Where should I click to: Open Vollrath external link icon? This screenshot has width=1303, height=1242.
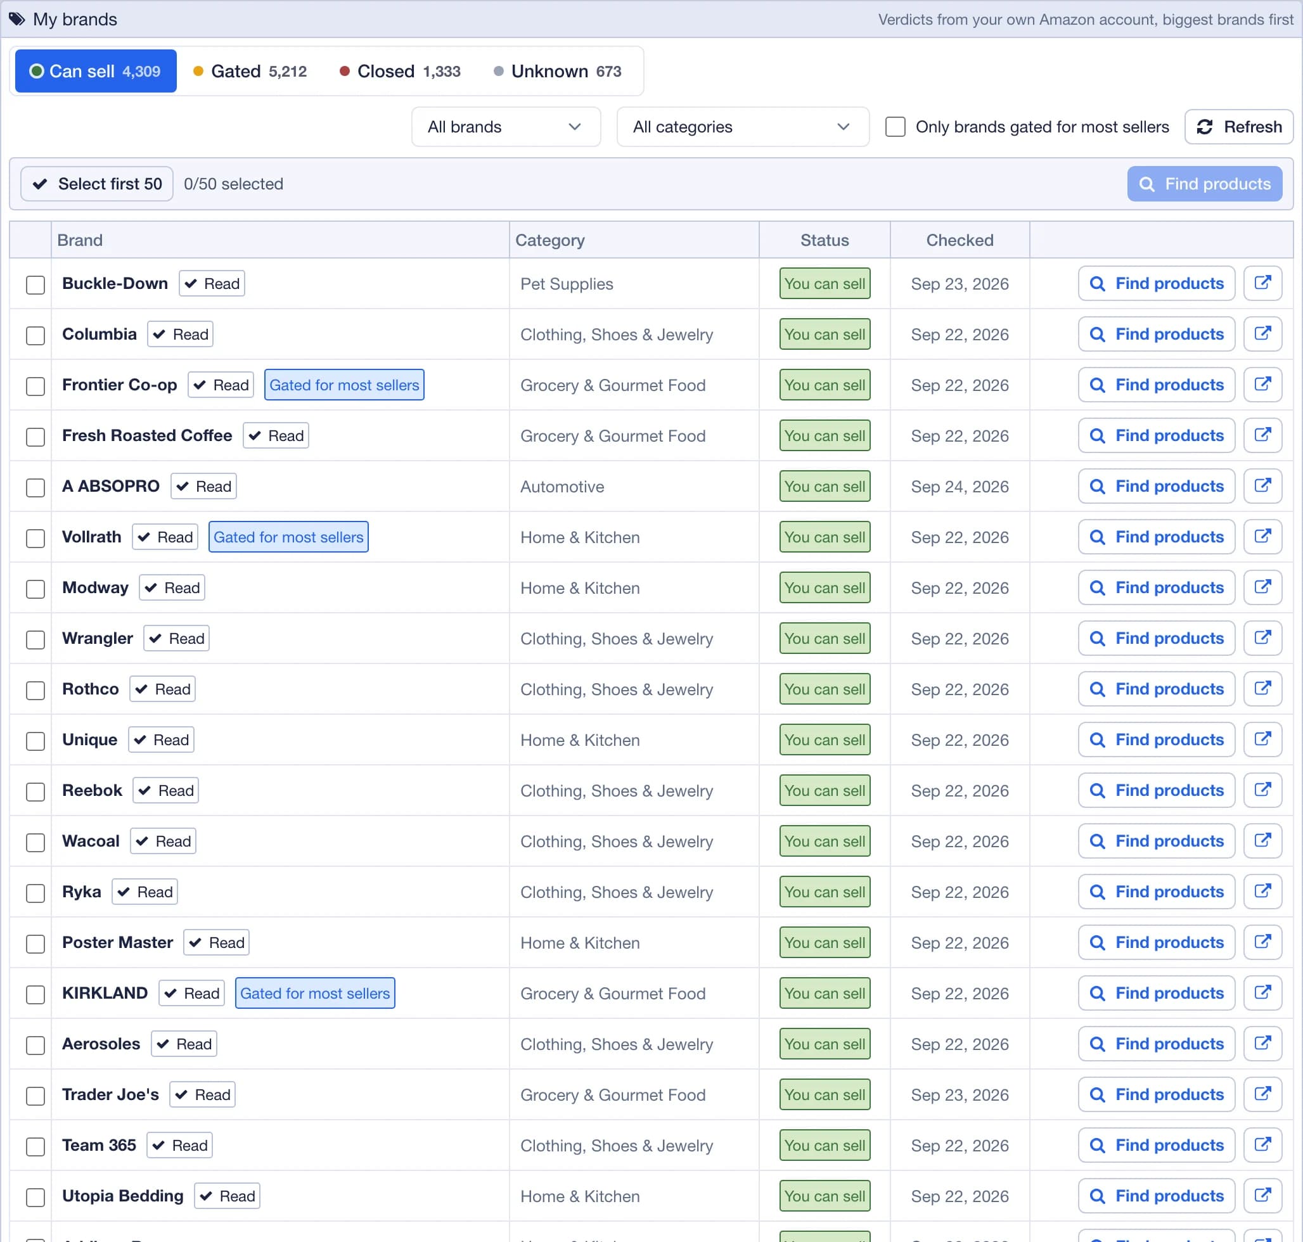pos(1262,537)
